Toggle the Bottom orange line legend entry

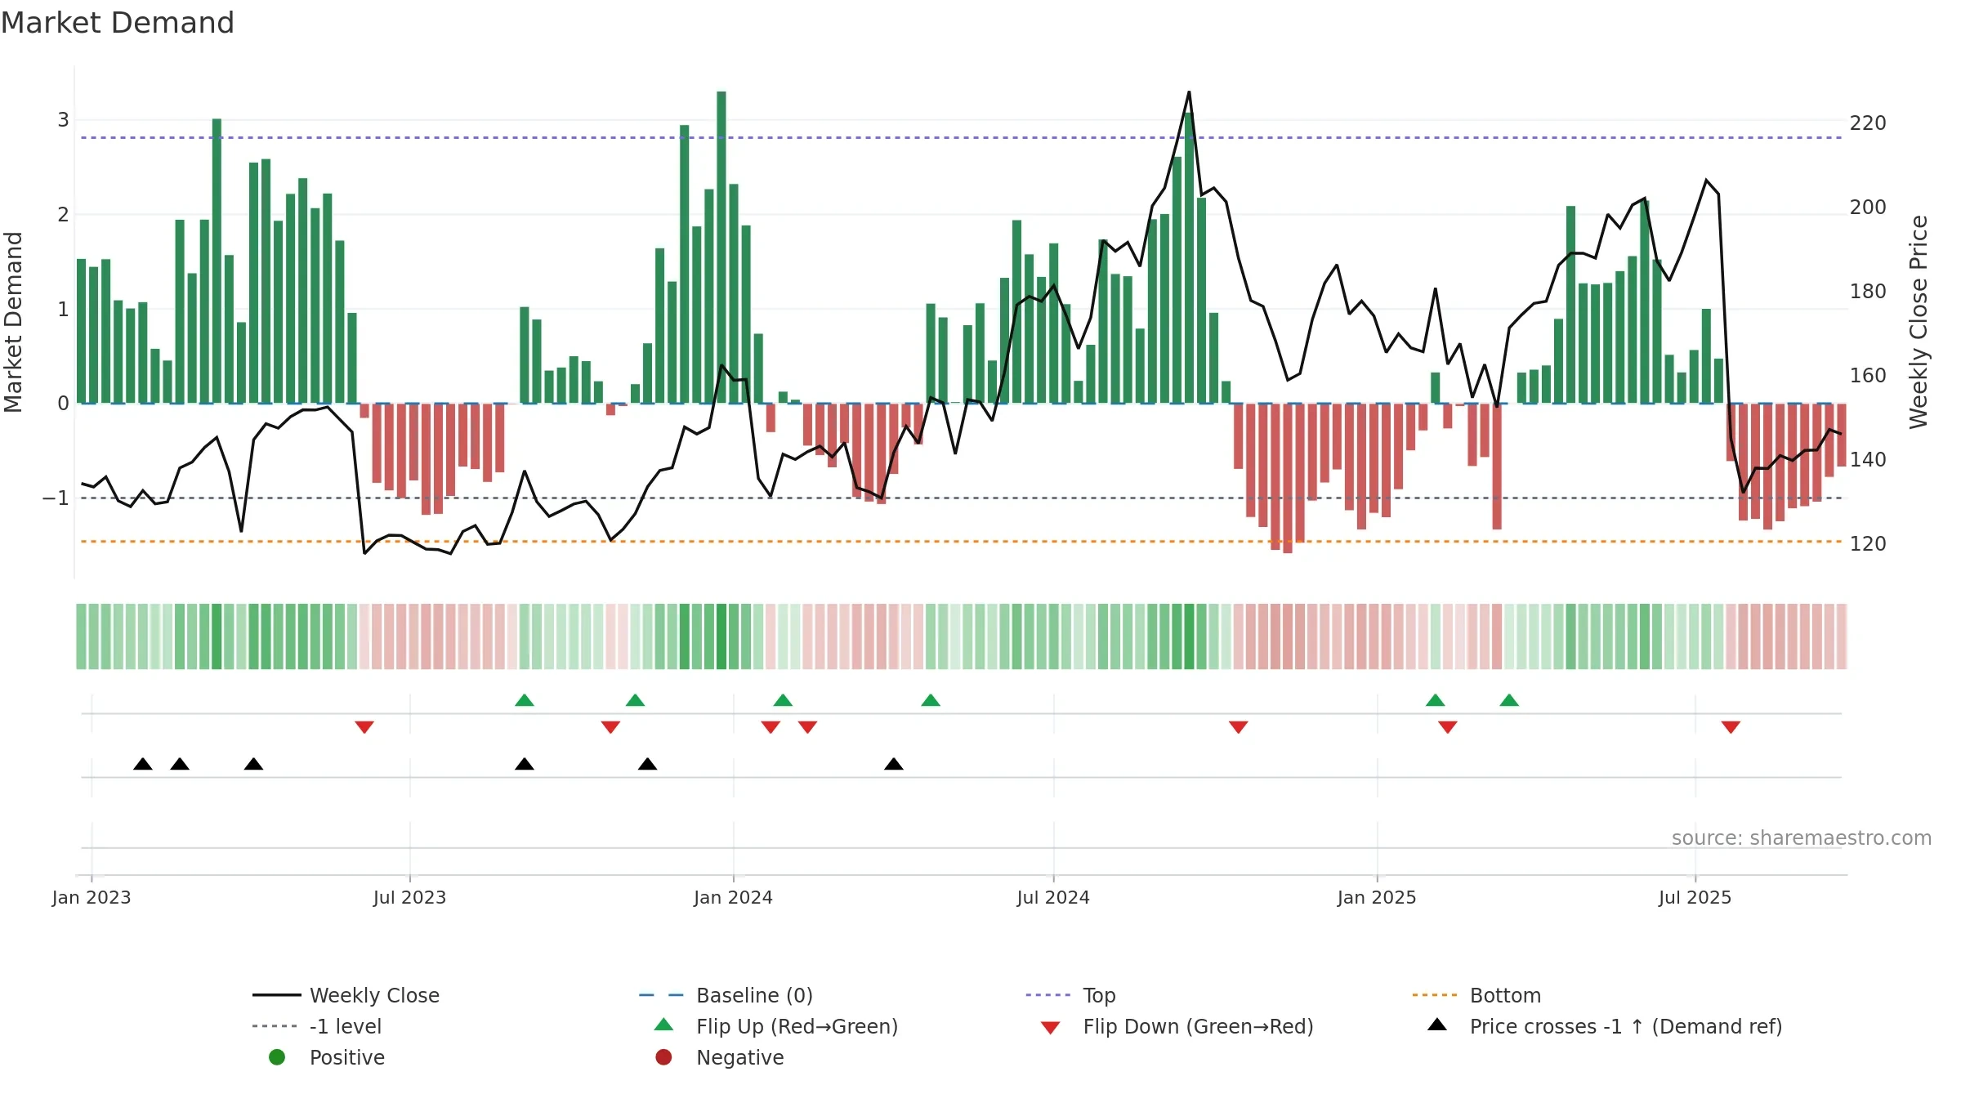click(1476, 995)
